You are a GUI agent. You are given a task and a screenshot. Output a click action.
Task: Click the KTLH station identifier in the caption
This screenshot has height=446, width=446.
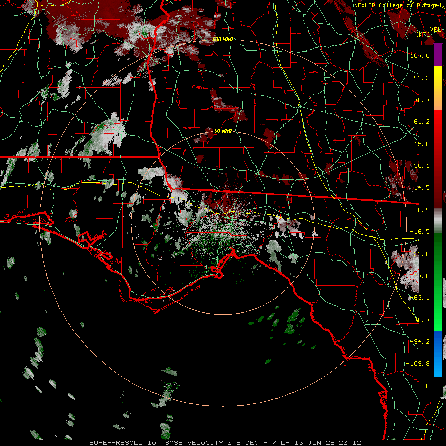point(281,443)
